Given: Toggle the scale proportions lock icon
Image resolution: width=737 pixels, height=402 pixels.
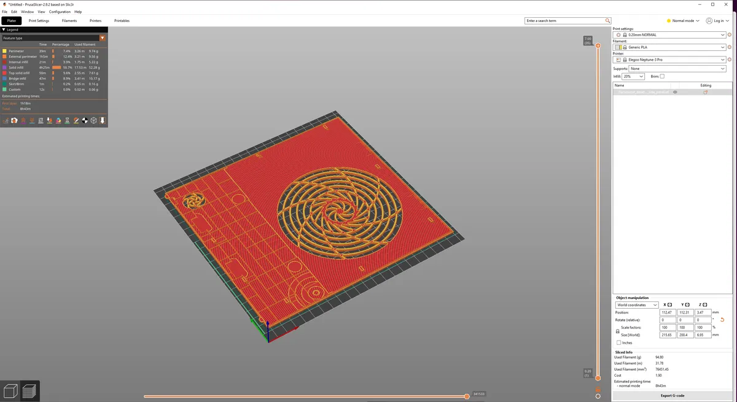Looking at the screenshot, I should [618, 331].
